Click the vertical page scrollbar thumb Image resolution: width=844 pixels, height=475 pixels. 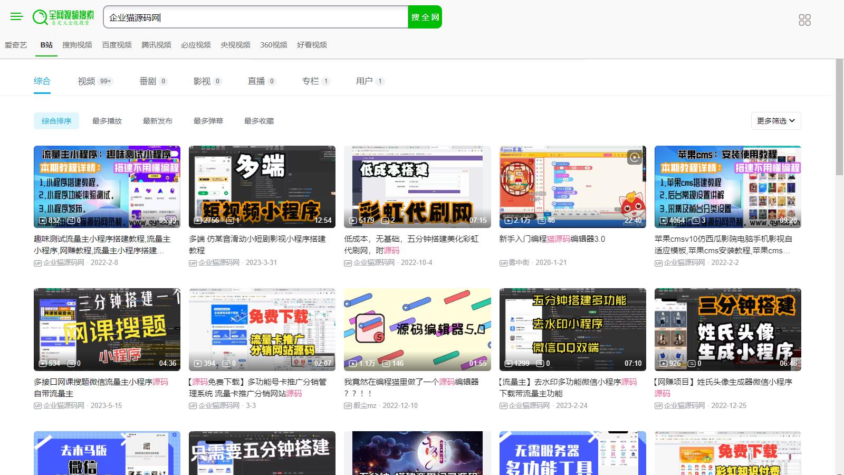coord(839,116)
